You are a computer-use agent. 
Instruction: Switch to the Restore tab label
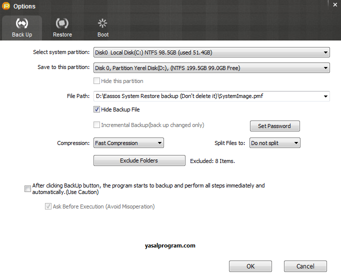62,35
